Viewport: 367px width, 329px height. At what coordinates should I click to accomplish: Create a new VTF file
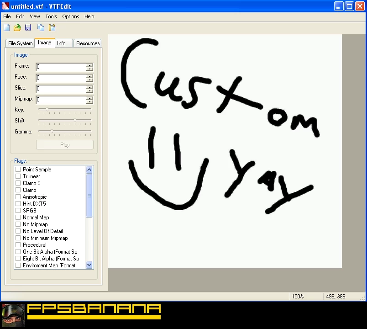6,27
